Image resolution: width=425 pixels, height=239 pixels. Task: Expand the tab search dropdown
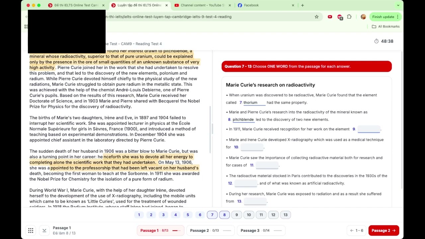398,5
